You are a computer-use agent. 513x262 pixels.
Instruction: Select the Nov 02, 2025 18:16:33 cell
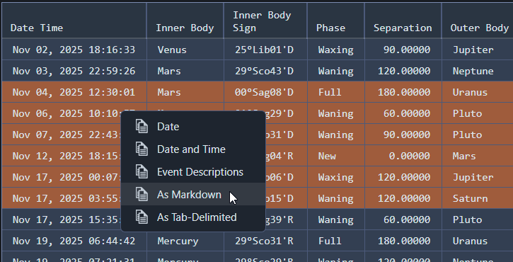(74, 50)
